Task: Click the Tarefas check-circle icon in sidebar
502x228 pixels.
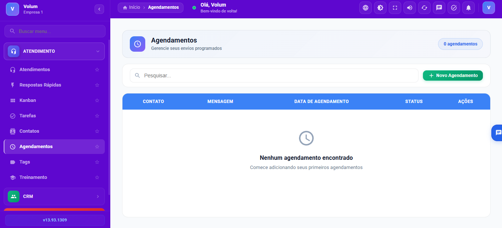Action: (13, 116)
